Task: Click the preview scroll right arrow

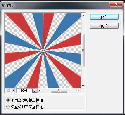Action: 78,90
